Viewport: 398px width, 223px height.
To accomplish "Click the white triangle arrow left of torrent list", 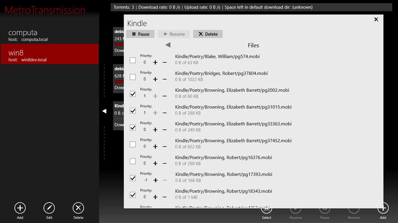I will point(104,111).
